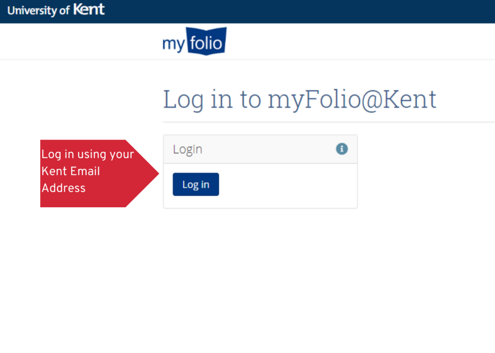Viewport: 495px width, 353px height.
Task: Click "myFolio@Kent" portion of the page heading
Action: coord(352,100)
